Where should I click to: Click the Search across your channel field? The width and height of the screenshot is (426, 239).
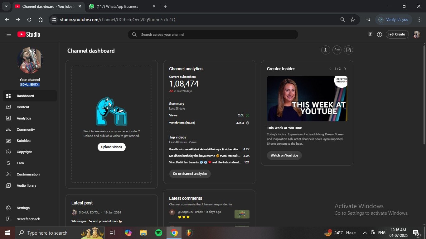(x=213, y=35)
